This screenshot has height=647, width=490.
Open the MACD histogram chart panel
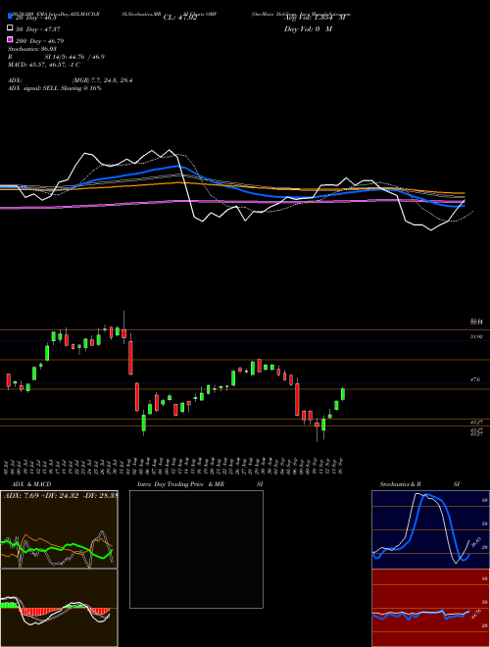point(59,608)
